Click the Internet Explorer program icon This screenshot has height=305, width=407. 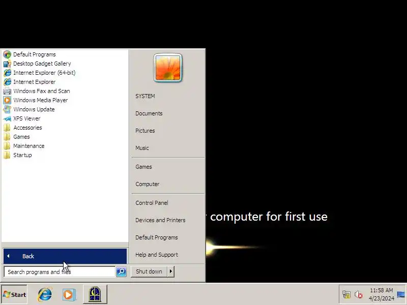tap(7, 82)
